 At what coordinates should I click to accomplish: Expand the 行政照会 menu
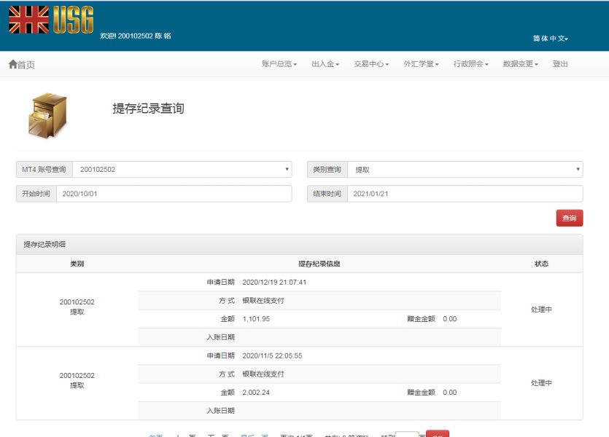[x=470, y=64]
